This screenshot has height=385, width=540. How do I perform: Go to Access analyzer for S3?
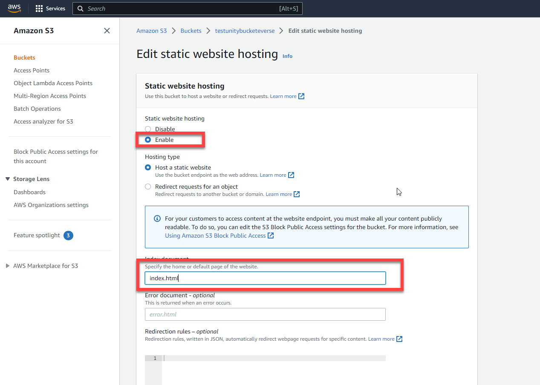(43, 121)
